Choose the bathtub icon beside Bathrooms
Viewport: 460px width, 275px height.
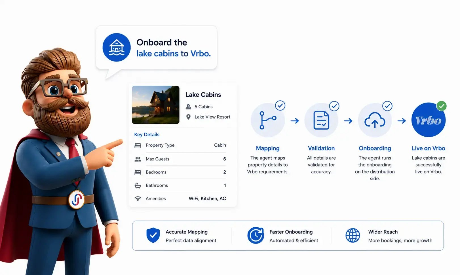(x=138, y=185)
